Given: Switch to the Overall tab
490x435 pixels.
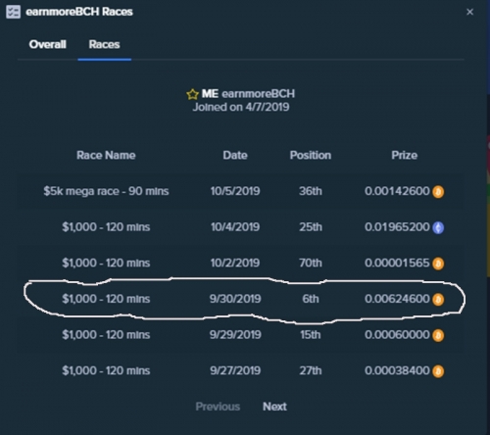Looking at the screenshot, I should [48, 44].
